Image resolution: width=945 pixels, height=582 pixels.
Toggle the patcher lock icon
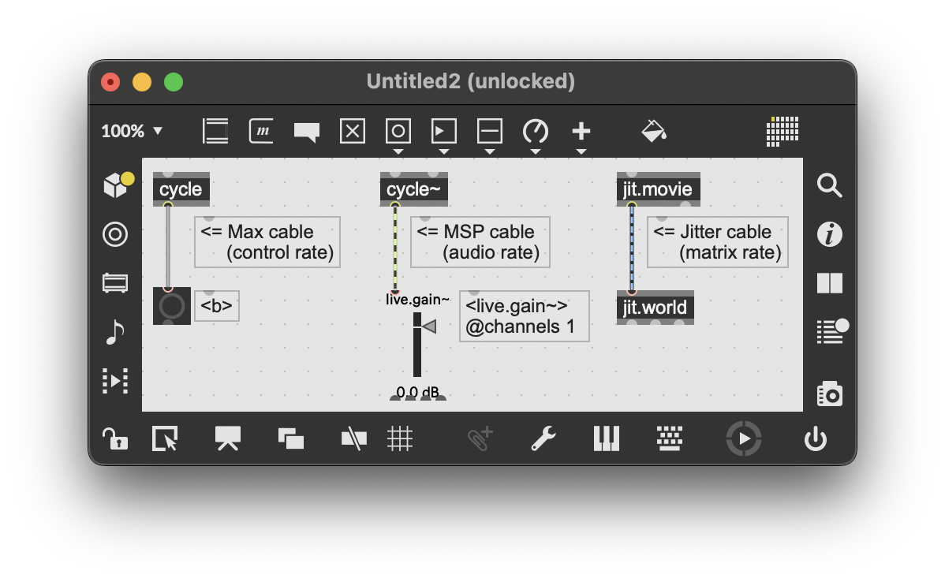(x=115, y=438)
